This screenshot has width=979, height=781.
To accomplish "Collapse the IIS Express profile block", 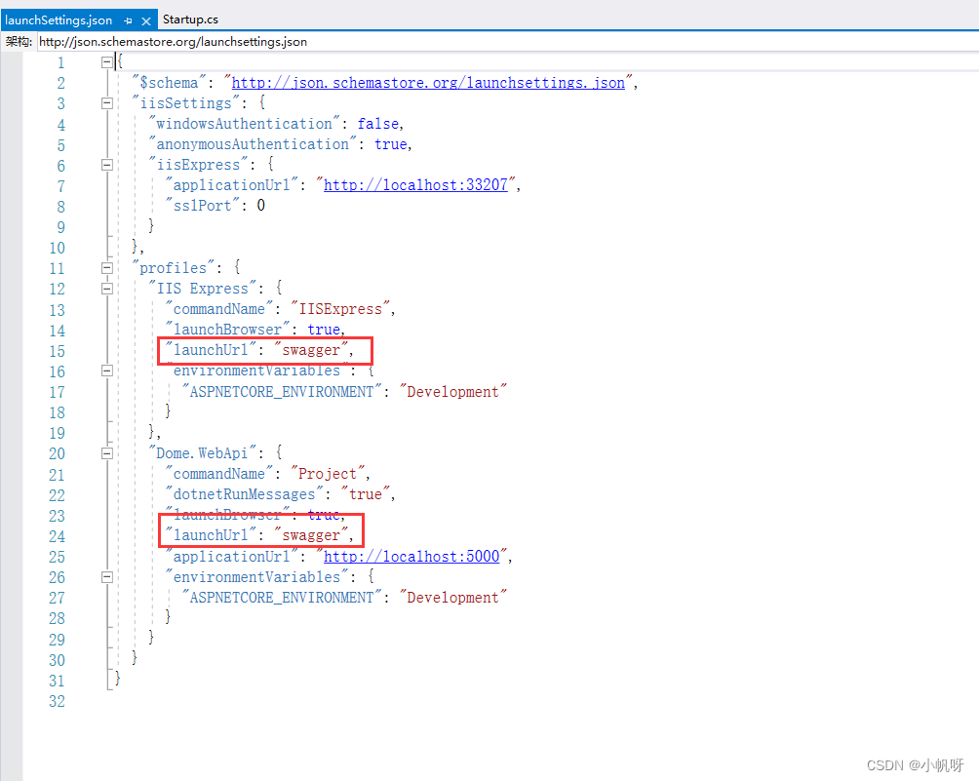I will pos(107,288).
